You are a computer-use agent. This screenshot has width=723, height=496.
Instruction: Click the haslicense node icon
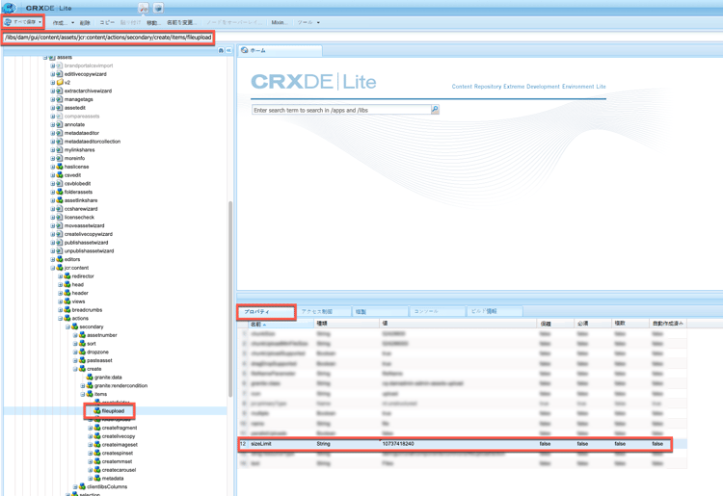[x=60, y=167]
